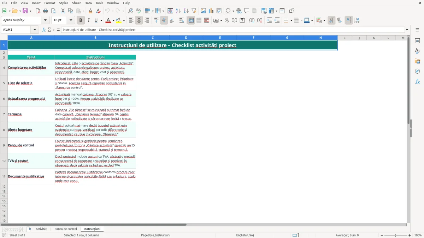Viewport: 424px width, 238px height.
Task: Sort descending Z to A
Action: pyautogui.click(x=186, y=11)
